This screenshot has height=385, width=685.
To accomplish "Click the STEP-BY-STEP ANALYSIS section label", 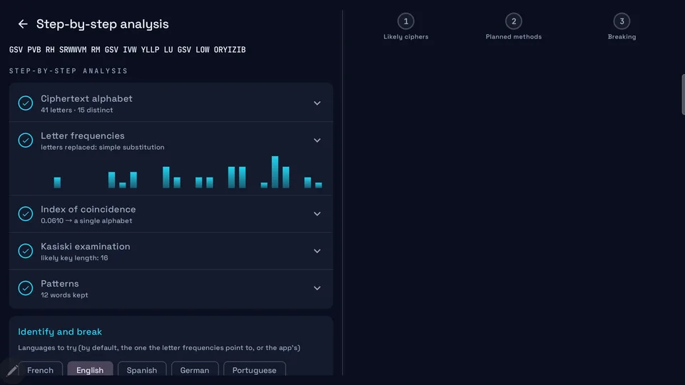I will click(68, 71).
